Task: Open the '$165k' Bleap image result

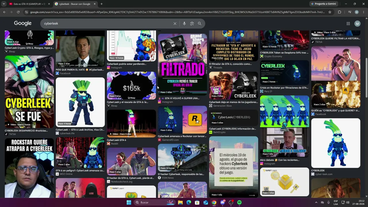Action: click(131, 85)
